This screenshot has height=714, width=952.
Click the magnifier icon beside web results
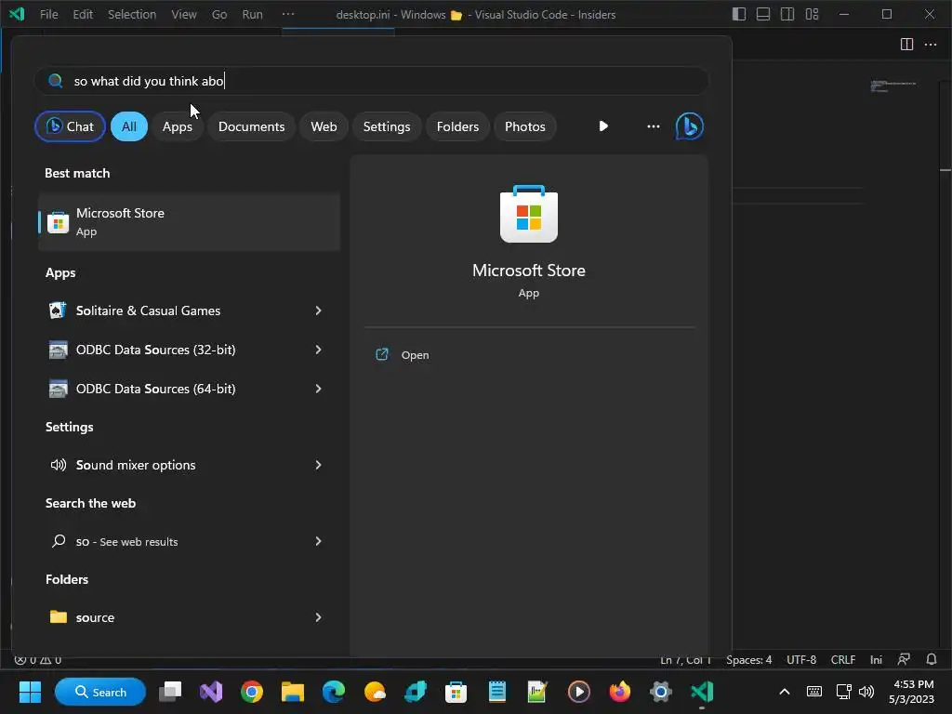tap(59, 541)
